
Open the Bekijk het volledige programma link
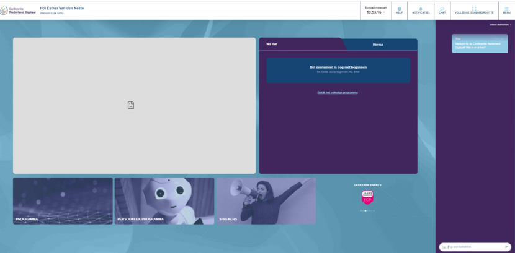click(x=338, y=93)
